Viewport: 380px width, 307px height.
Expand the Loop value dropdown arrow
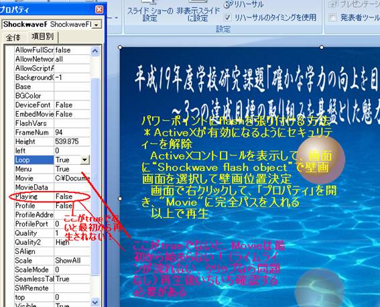[x=84, y=160]
